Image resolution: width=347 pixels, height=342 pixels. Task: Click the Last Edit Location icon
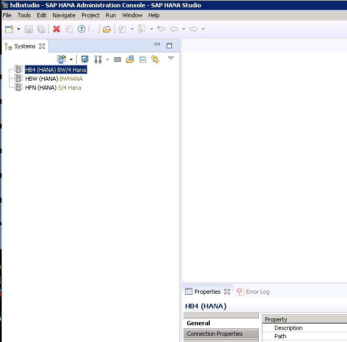161,29
